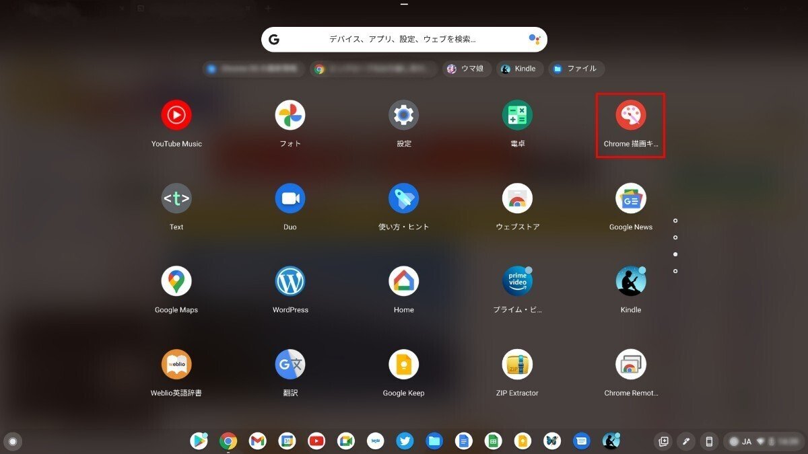Open the 設定 settings app

coord(404,116)
